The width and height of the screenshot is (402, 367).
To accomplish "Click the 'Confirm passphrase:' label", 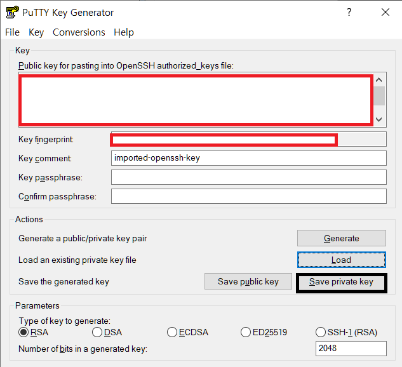I will 57,196.
